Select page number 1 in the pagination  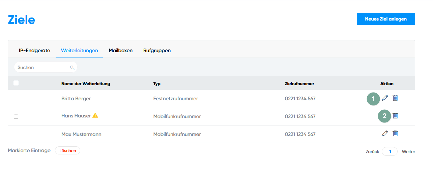point(390,152)
